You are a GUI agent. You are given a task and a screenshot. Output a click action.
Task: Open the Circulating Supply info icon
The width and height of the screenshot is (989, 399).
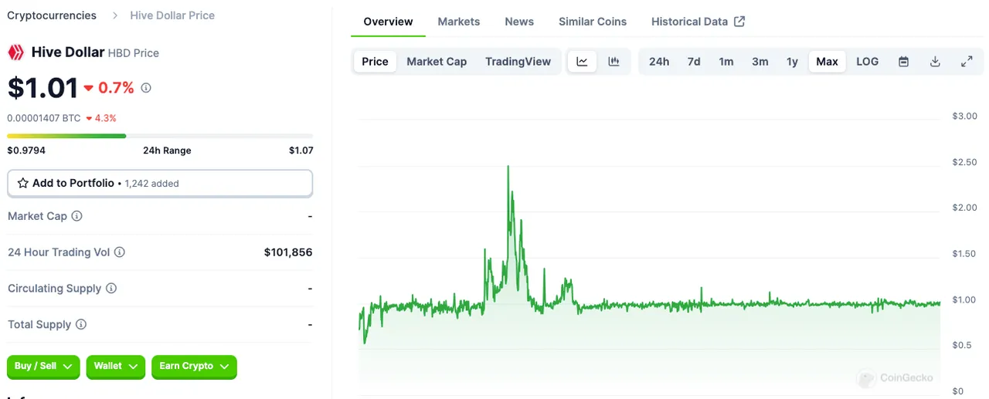(x=111, y=289)
